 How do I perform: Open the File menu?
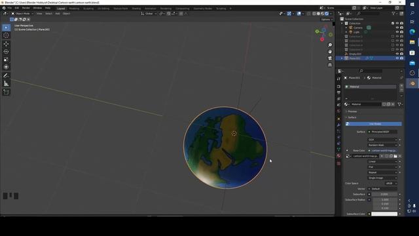(x=9, y=8)
